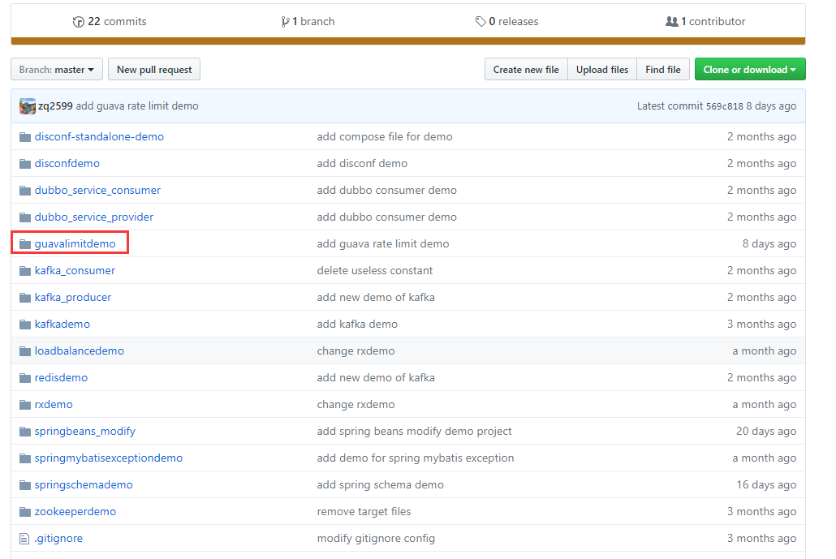Click the Find file button

click(x=663, y=70)
